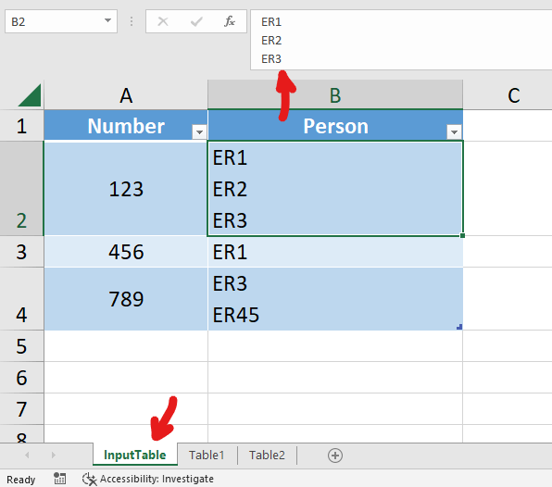Click the Ready status indicator
Screen dimensions: 552x487
click(20, 480)
